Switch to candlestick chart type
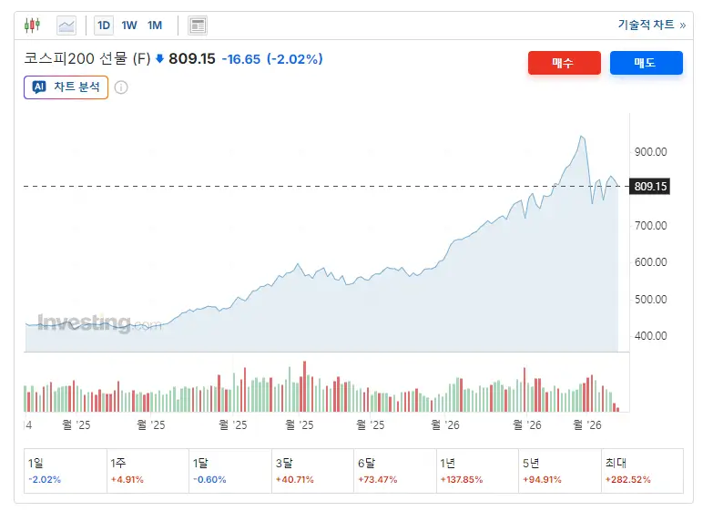This screenshot has width=713, height=511. (33, 26)
